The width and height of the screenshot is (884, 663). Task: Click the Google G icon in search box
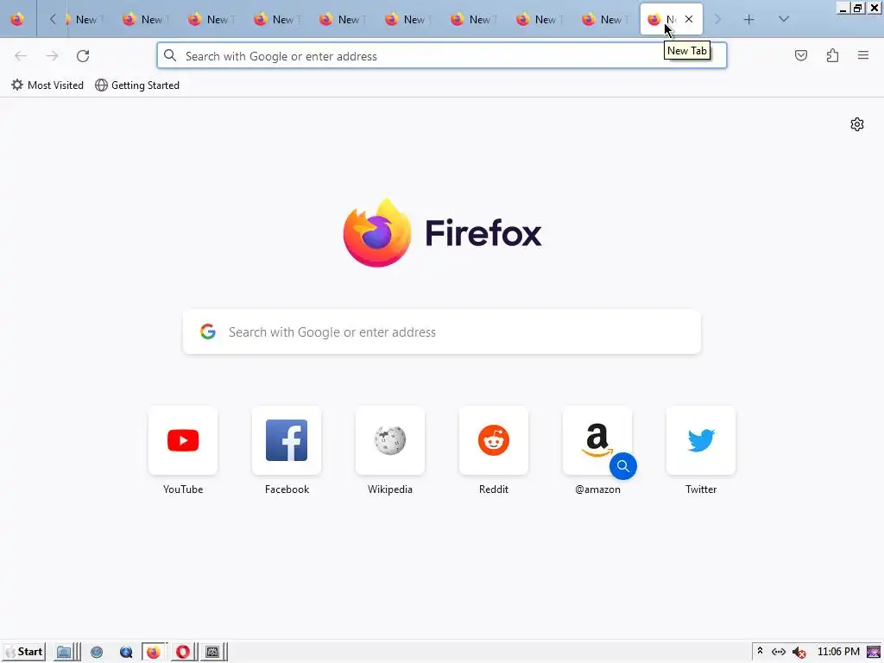[x=208, y=331]
